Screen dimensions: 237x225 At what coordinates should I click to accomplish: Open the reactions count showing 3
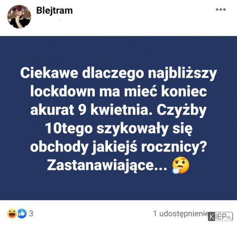click(31, 214)
